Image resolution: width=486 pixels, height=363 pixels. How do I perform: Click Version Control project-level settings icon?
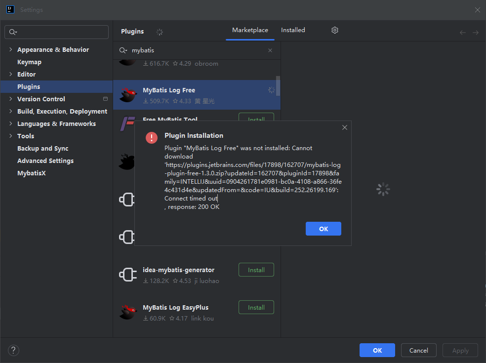point(105,99)
